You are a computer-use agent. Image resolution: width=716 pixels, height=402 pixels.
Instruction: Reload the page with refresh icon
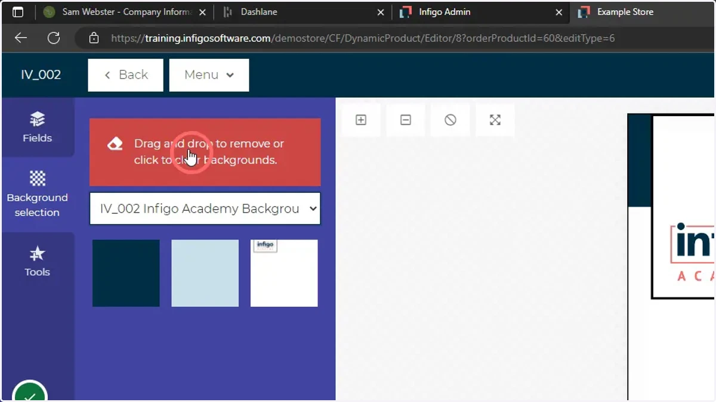pyautogui.click(x=54, y=38)
